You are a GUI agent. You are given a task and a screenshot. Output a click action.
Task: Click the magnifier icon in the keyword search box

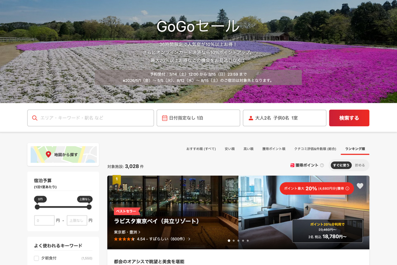pyautogui.click(x=35, y=118)
